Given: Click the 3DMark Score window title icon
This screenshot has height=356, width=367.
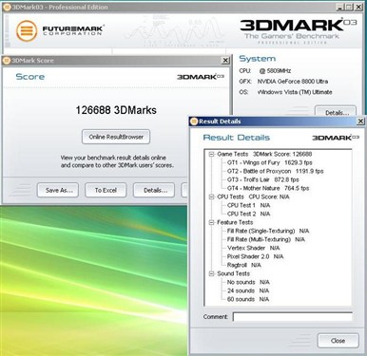Looking at the screenshot, I should click(x=7, y=61).
